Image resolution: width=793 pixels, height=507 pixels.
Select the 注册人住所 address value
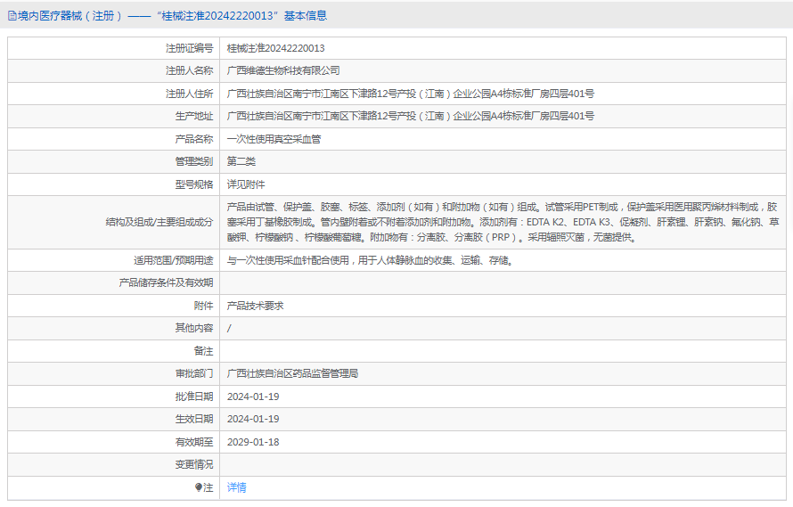point(410,94)
